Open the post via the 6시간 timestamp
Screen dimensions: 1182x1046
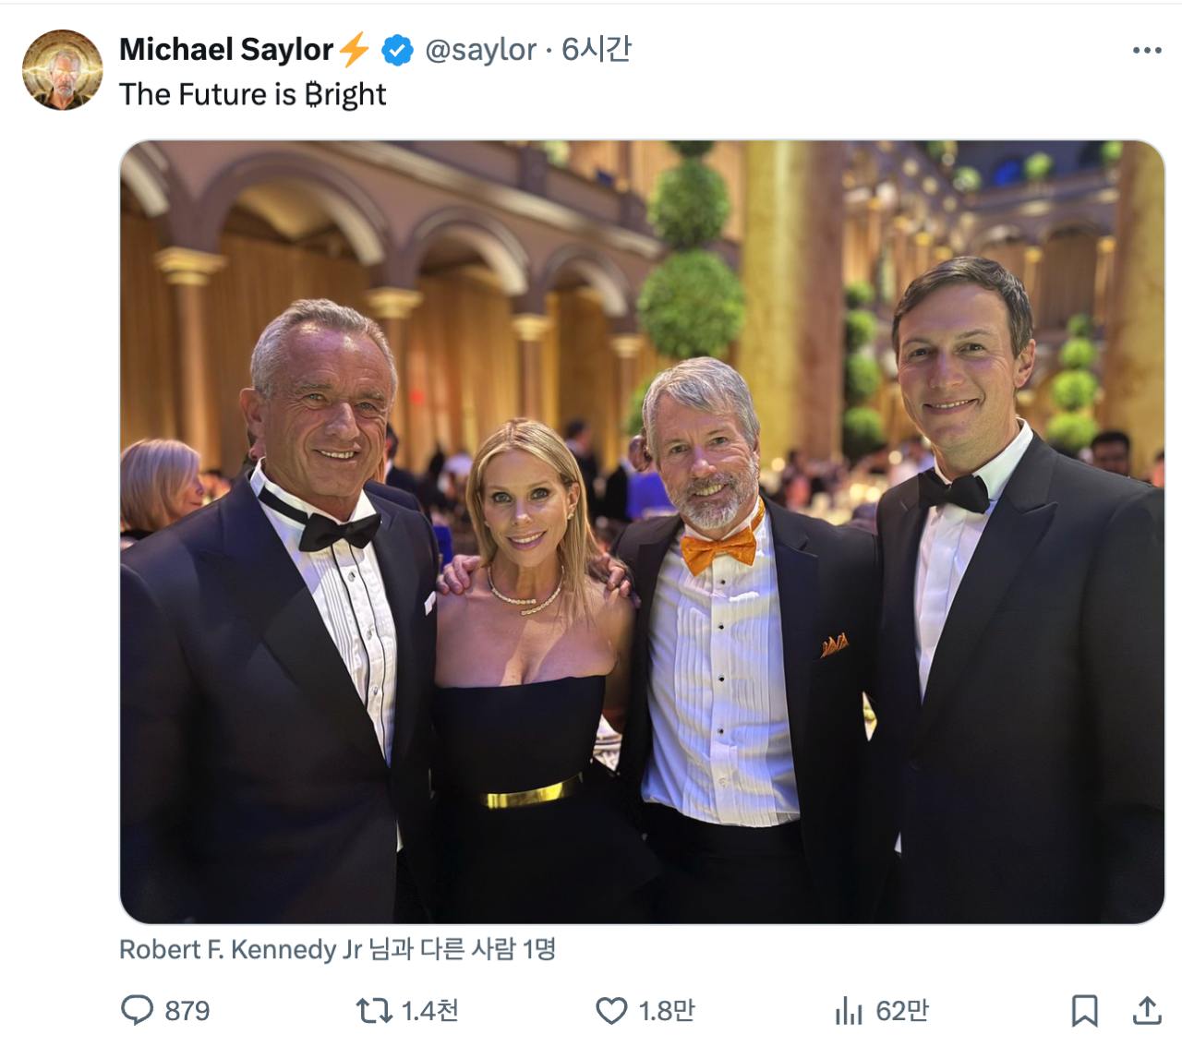coord(597,50)
